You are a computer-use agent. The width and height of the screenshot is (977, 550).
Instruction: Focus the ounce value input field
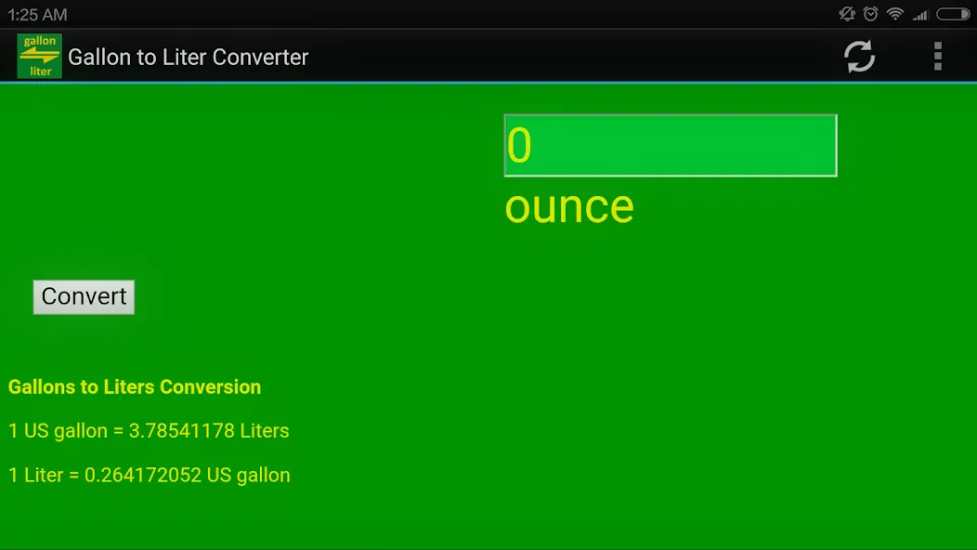pyautogui.click(x=671, y=145)
